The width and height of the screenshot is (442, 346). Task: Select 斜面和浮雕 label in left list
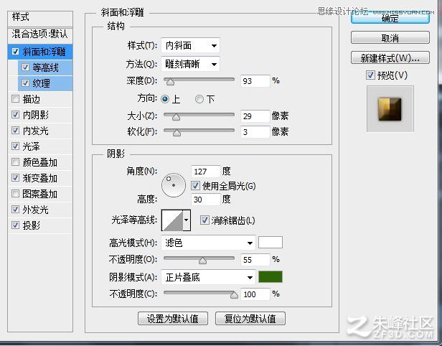44,52
